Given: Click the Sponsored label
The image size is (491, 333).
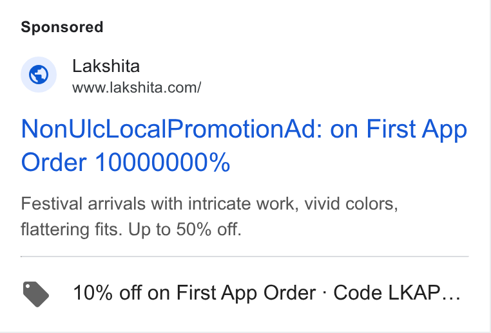Looking at the screenshot, I should [62, 27].
